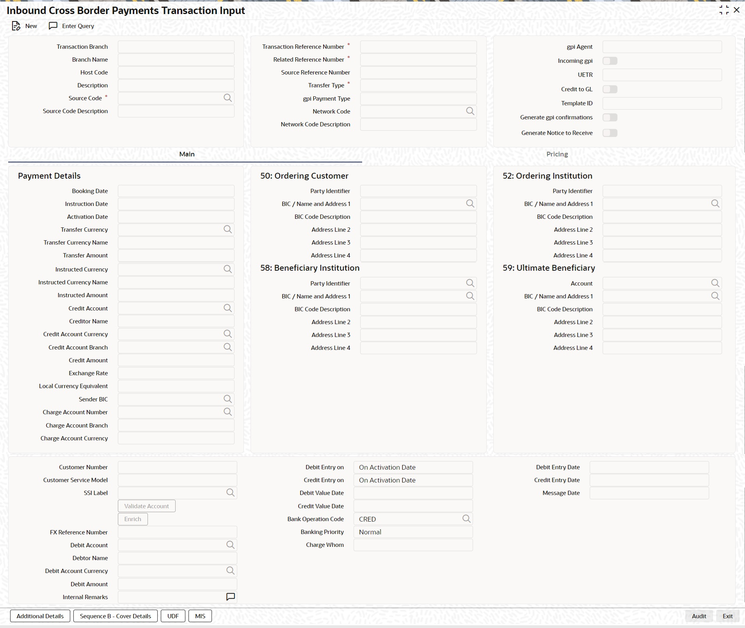Open the MIS sub-screen
This screenshot has height=628, width=745.
coord(200,616)
